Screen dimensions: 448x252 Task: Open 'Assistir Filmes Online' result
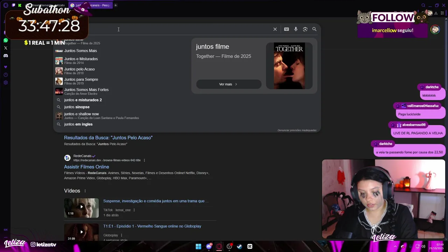86,167
